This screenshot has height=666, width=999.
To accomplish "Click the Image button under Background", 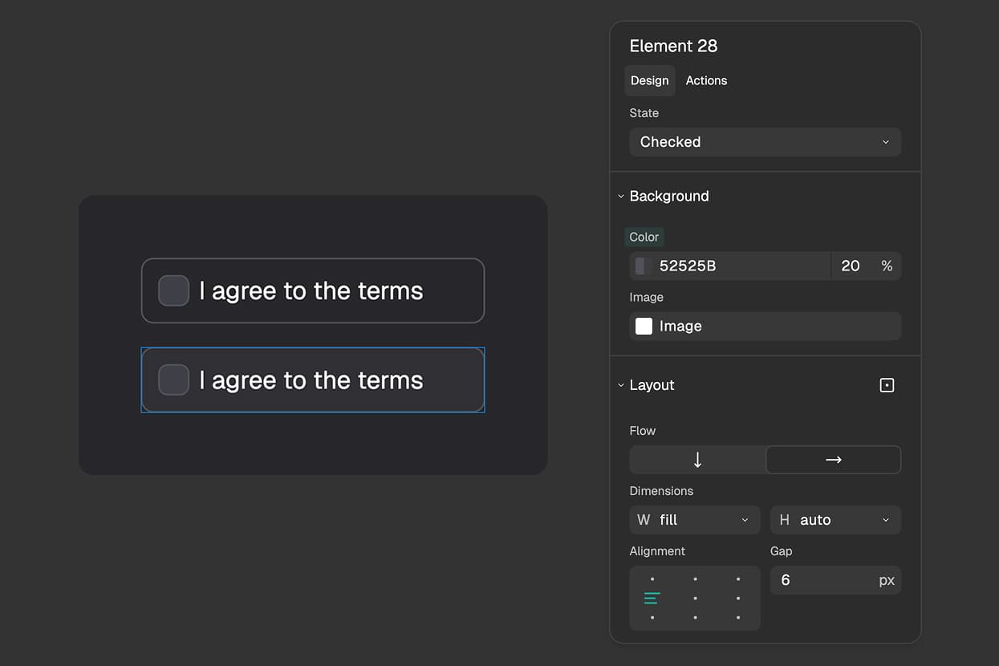I will point(764,326).
